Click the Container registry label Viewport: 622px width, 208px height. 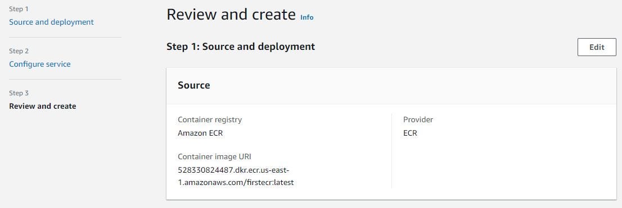pos(209,119)
